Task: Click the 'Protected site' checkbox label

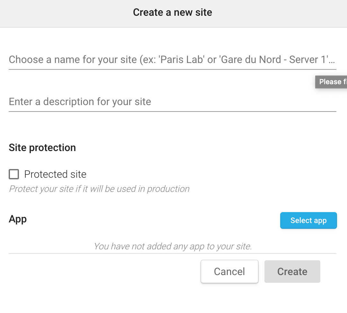Action: [x=55, y=174]
